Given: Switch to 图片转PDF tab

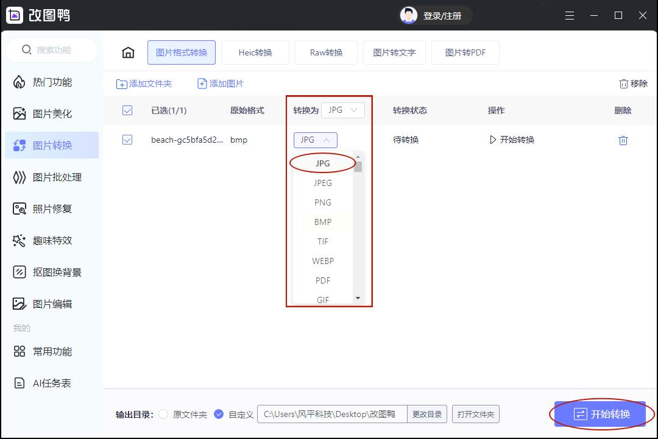Looking at the screenshot, I should [465, 52].
